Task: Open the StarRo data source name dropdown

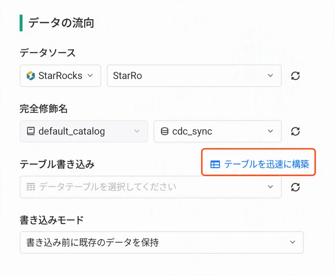Action: tap(194, 76)
